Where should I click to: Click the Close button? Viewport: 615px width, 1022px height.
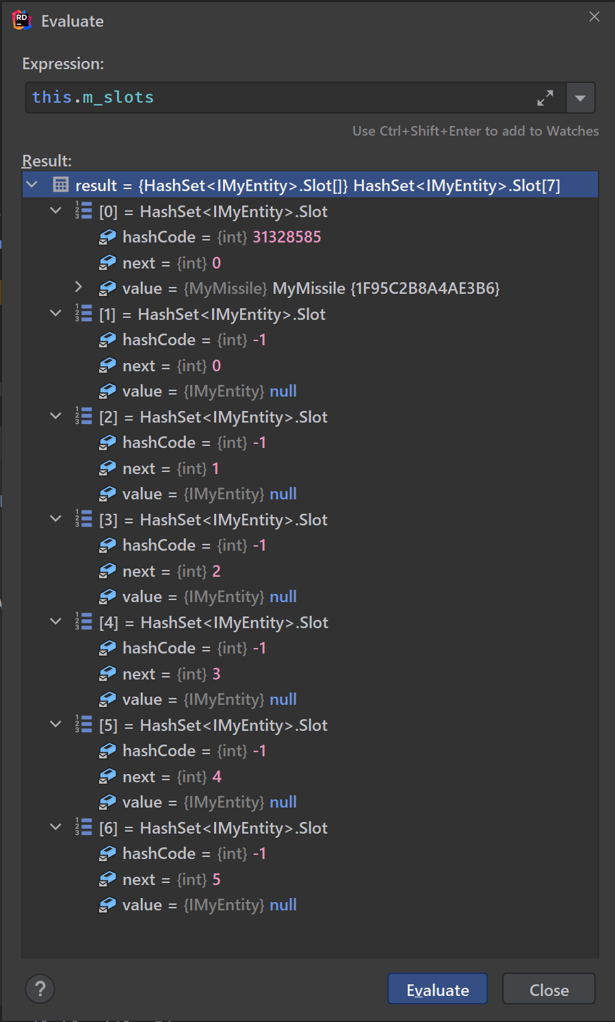[x=549, y=989]
